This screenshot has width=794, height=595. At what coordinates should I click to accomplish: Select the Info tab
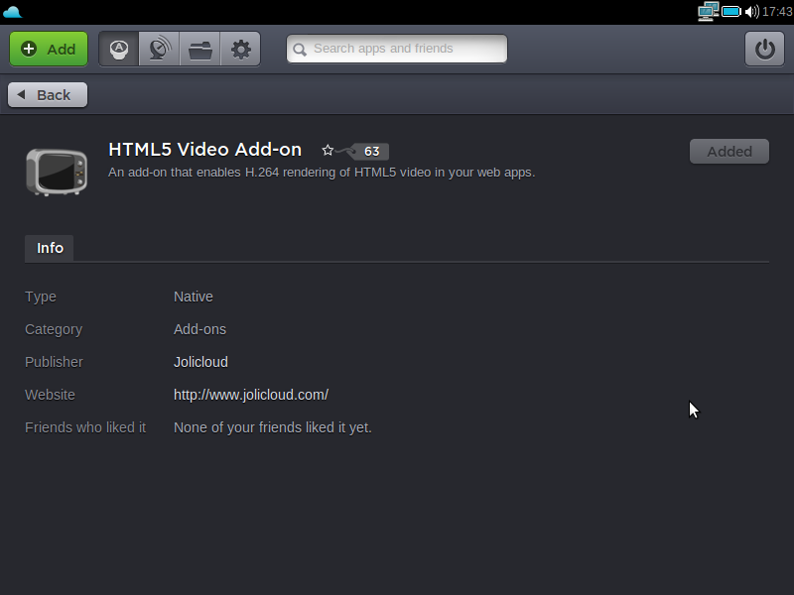pos(50,248)
